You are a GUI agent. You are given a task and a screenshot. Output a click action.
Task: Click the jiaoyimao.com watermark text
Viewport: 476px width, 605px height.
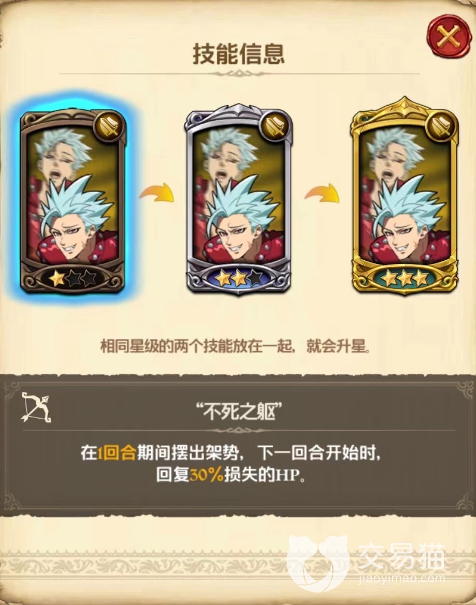pyautogui.click(x=402, y=579)
